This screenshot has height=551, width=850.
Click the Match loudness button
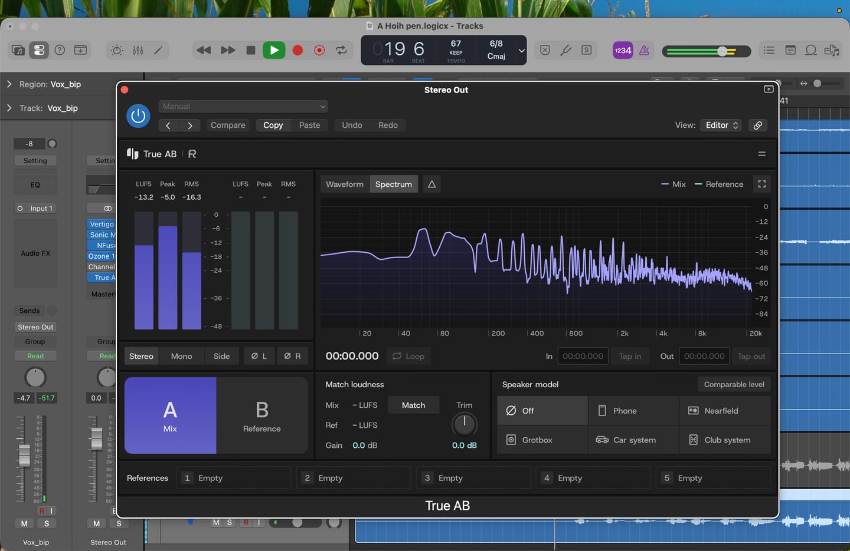413,405
